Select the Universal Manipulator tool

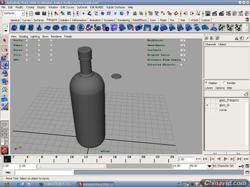point(5,90)
